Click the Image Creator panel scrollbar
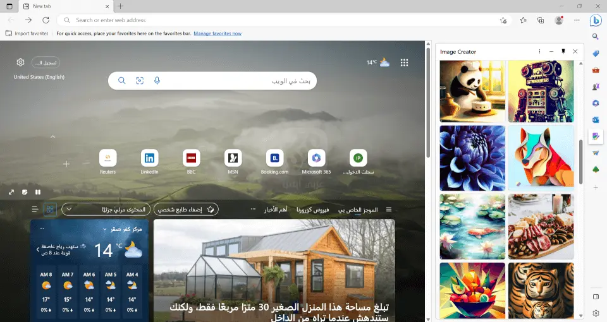The width and height of the screenshot is (607, 322). click(580, 162)
